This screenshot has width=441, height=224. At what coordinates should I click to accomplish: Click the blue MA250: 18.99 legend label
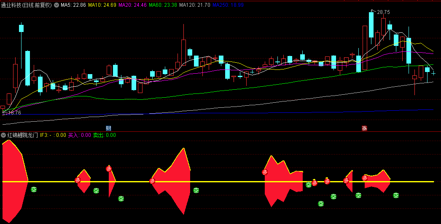[228, 5]
